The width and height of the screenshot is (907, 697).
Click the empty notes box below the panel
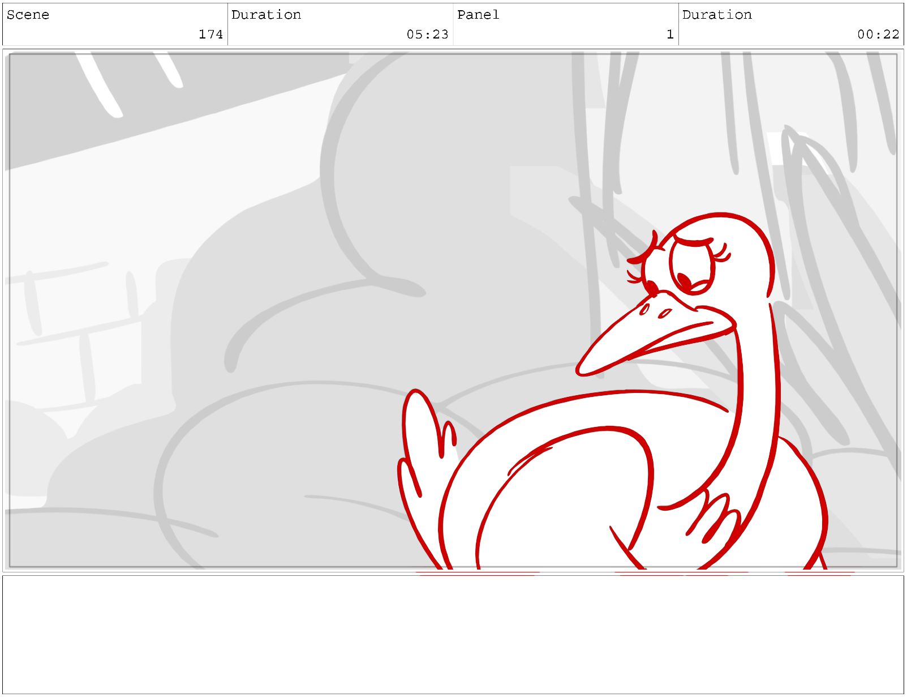tap(453, 635)
